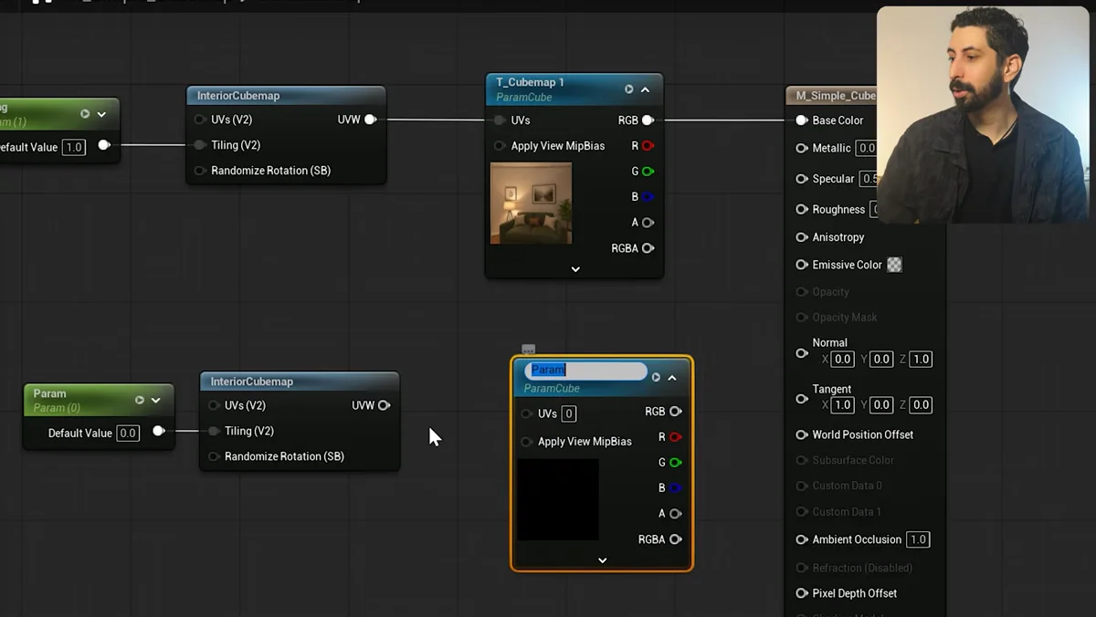Click the Param name text field being edited
The image size is (1096, 617).
point(585,370)
